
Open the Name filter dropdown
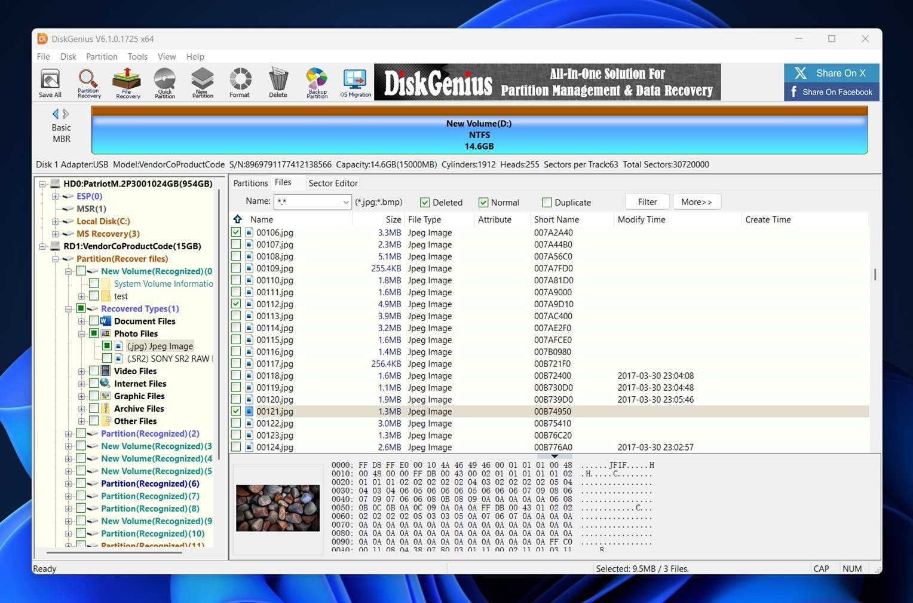pos(345,203)
